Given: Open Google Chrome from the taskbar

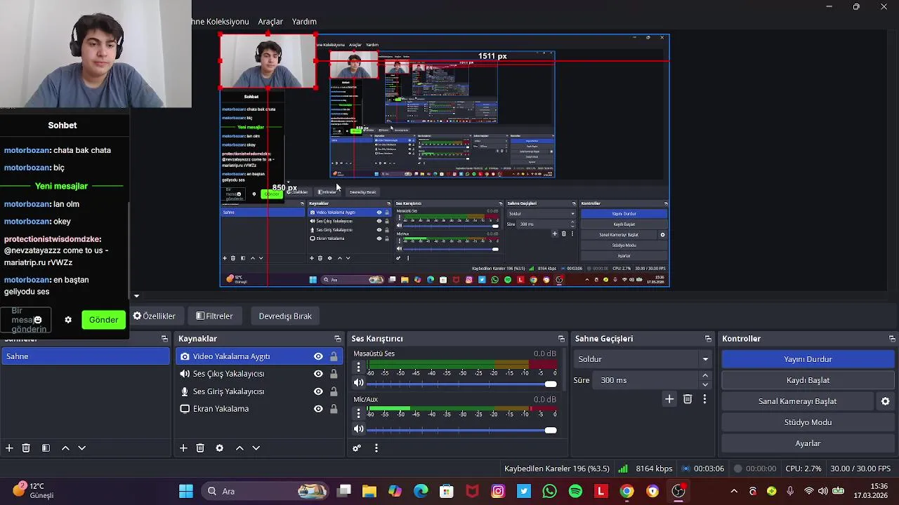Looking at the screenshot, I should [x=626, y=491].
